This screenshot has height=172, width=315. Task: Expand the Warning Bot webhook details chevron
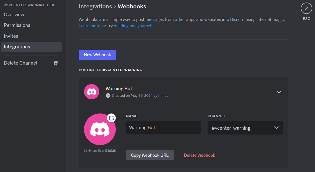(279, 92)
